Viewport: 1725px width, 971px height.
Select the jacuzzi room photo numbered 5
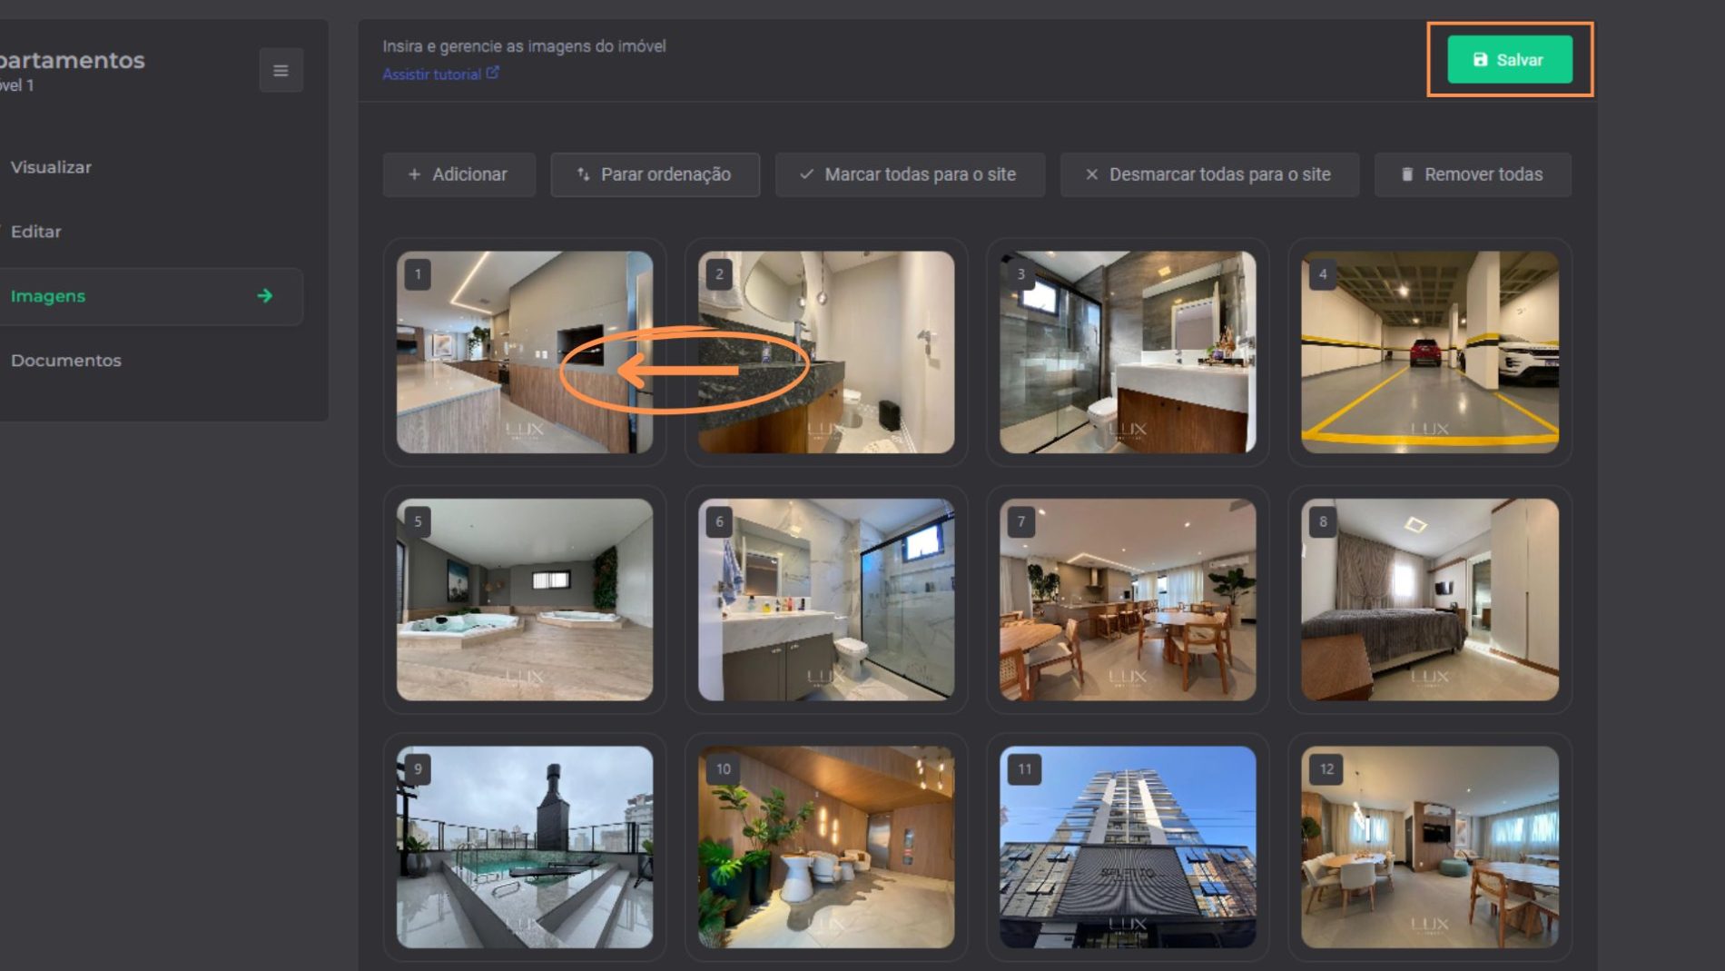pyautogui.click(x=525, y=599)
